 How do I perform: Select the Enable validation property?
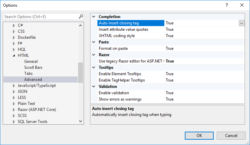coord(114,93)
